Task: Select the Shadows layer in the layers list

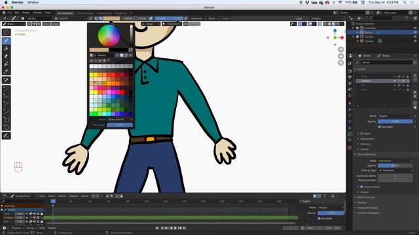Action: click(x=382, y=81)
